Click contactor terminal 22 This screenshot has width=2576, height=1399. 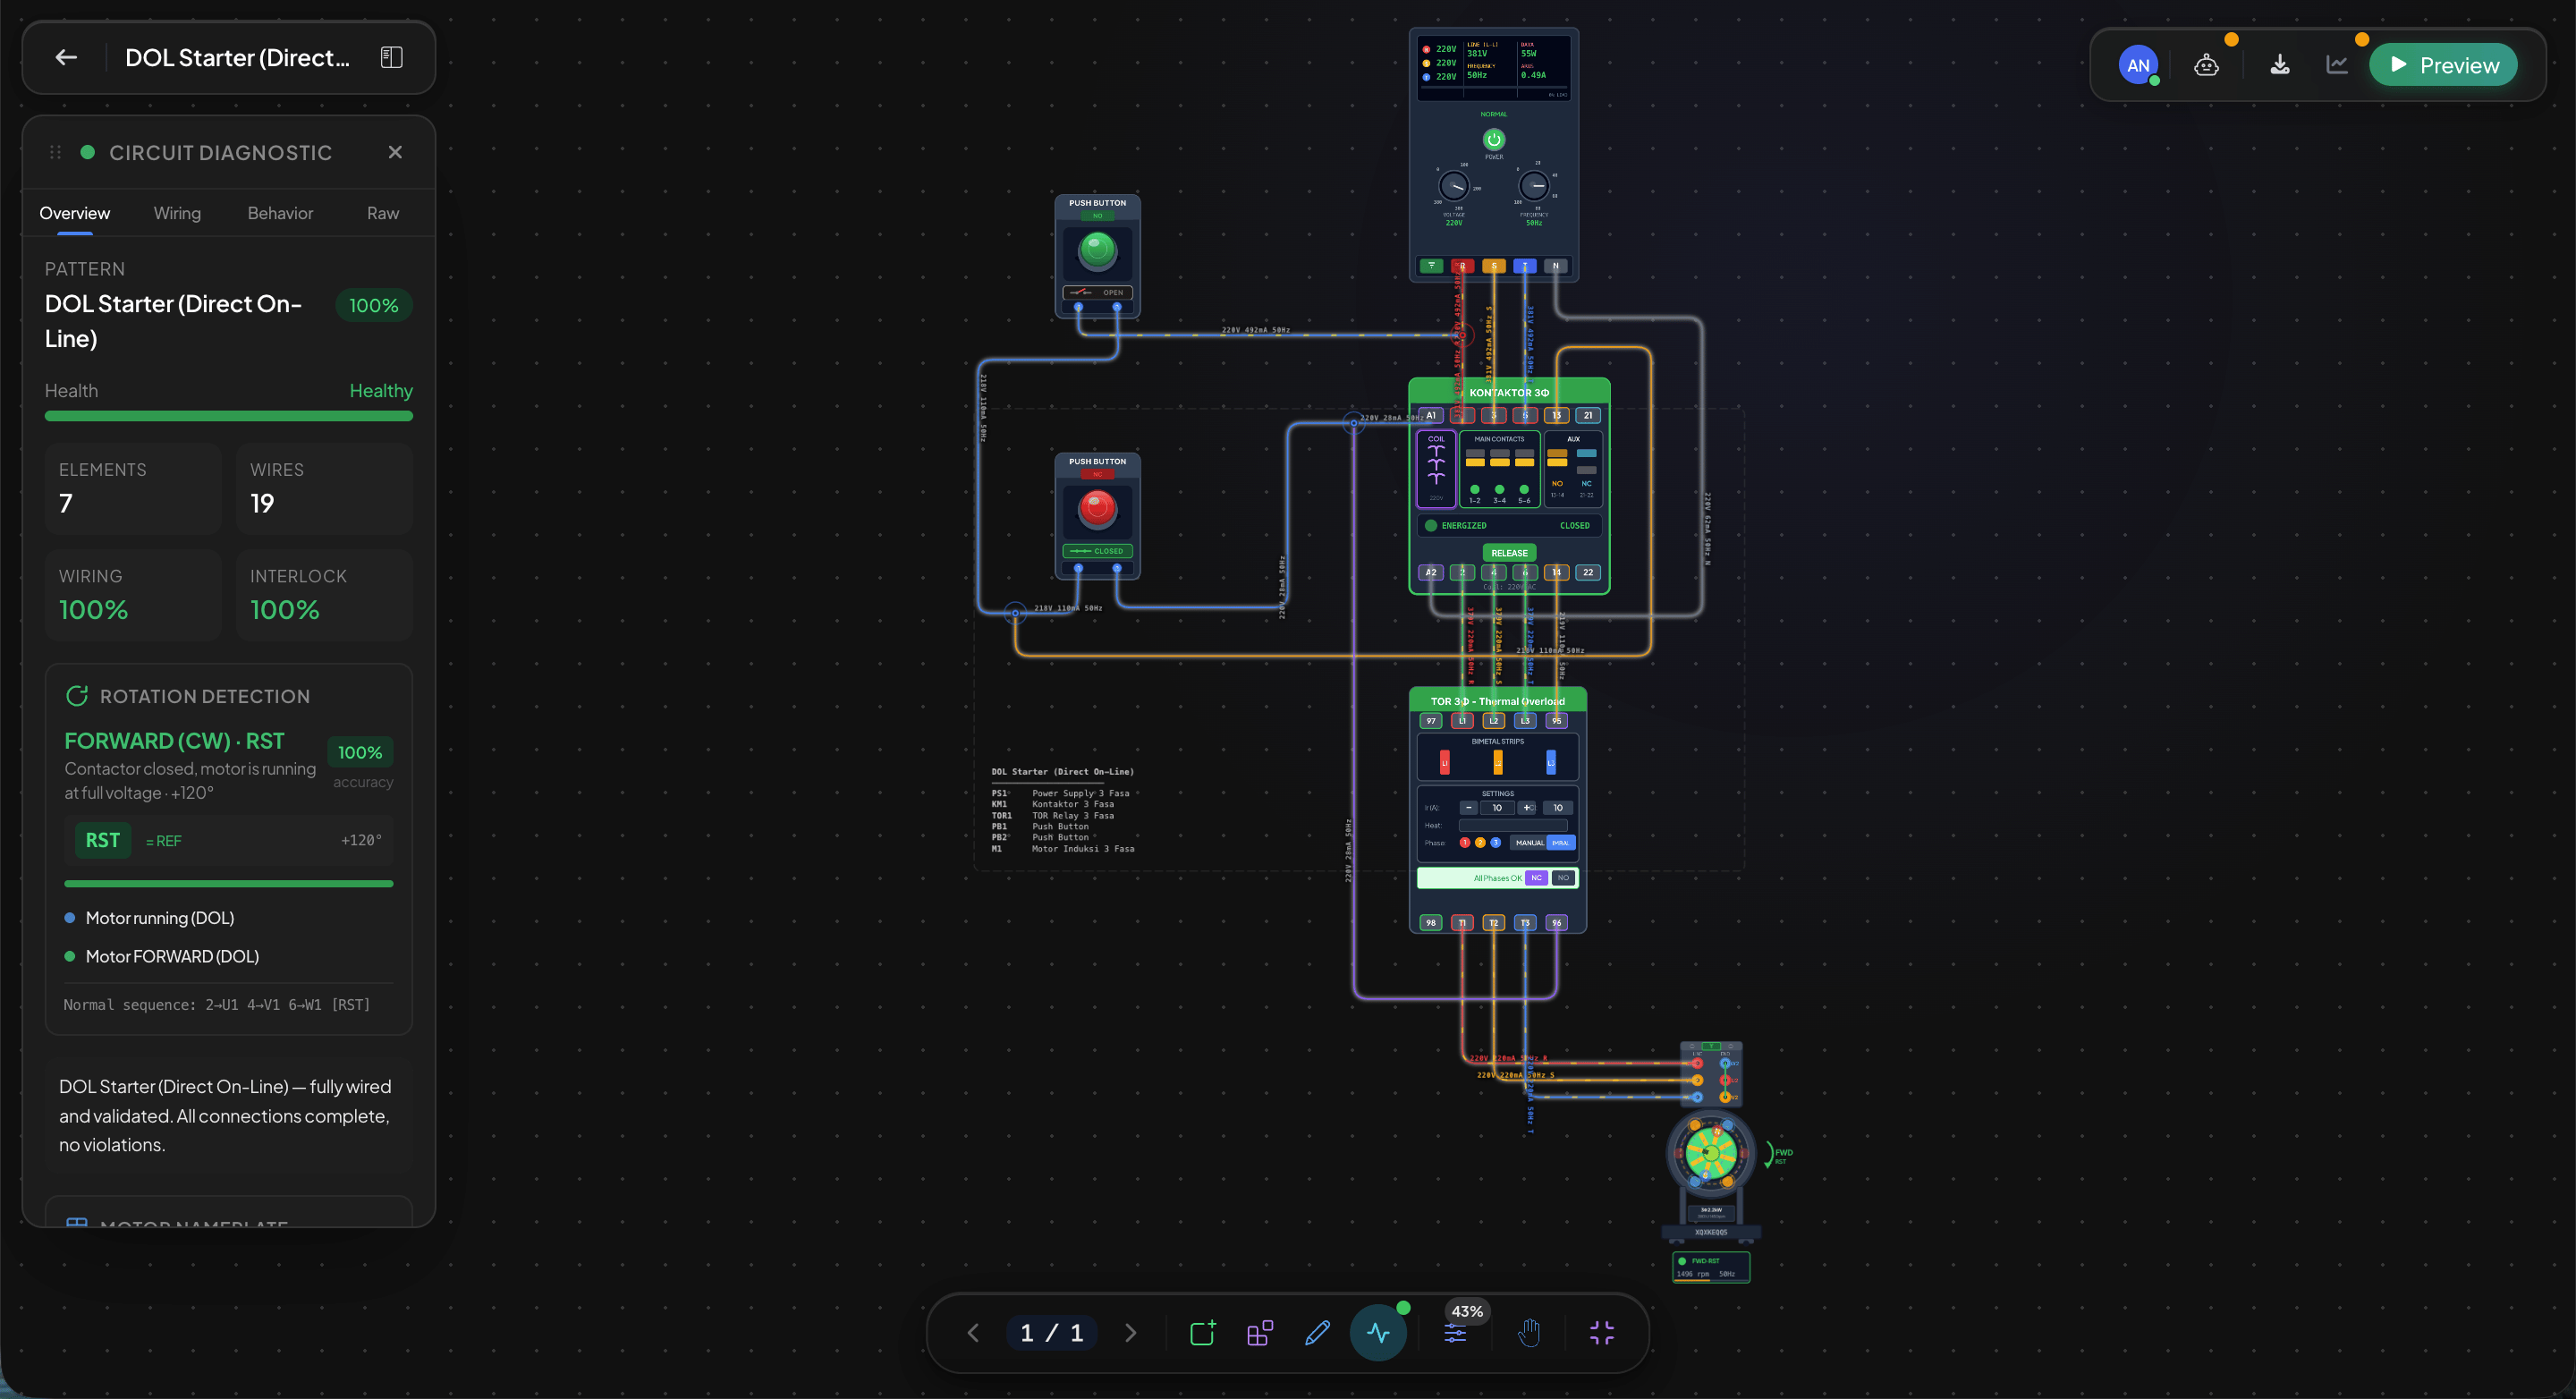pyautogui.click(x=1588, y=573)
